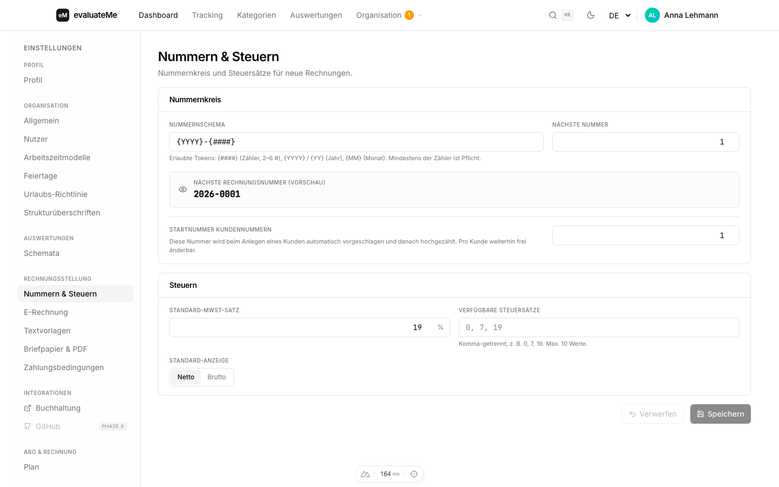
Task: Click the 164 ms timing readout
Action: [x=389, y=474]
